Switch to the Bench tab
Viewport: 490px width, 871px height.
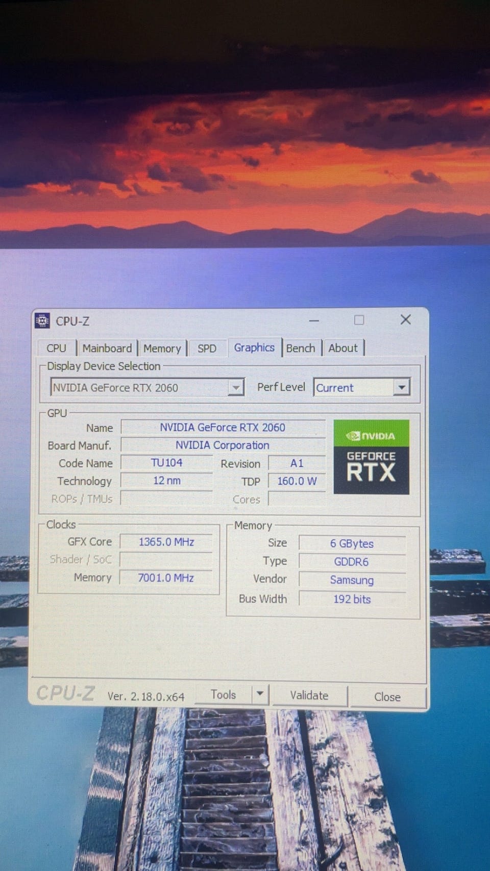pos(300,349)
